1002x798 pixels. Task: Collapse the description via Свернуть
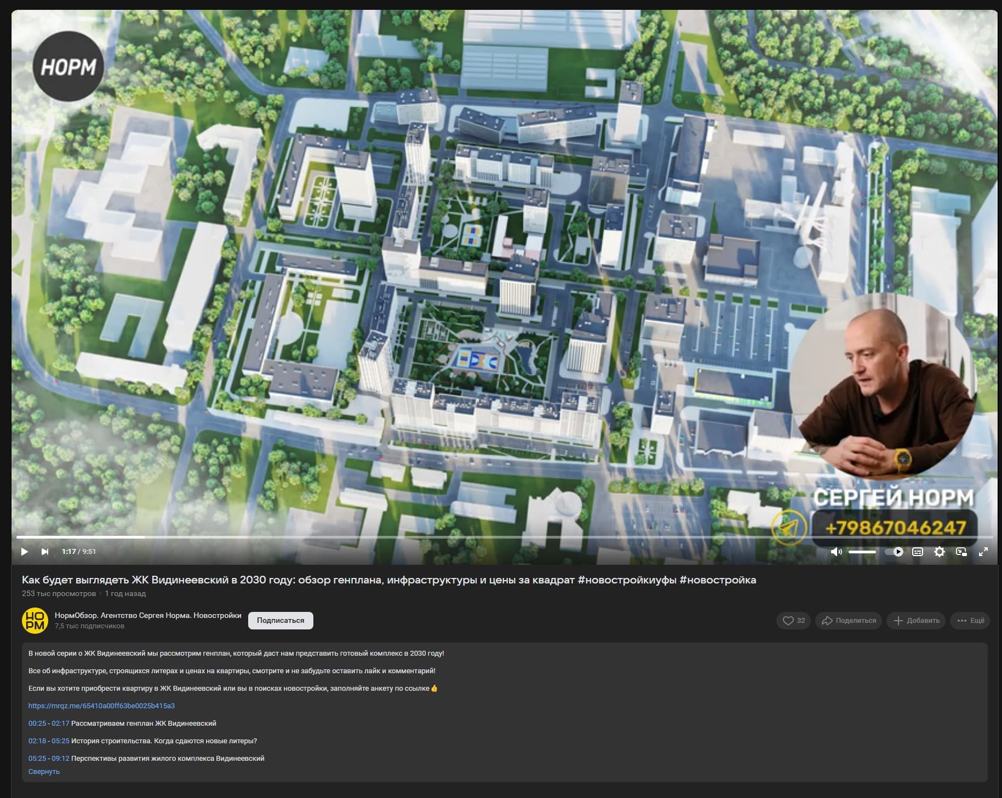[x=44, y=771]
